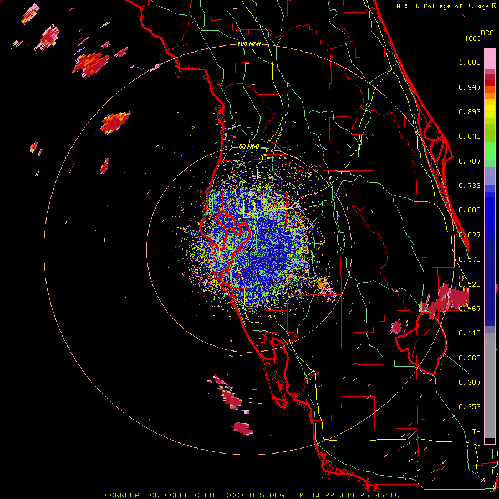Click the light pink top segment of the color bar
This screenshot has width=499, height=499.
click(x=490, y=59)
